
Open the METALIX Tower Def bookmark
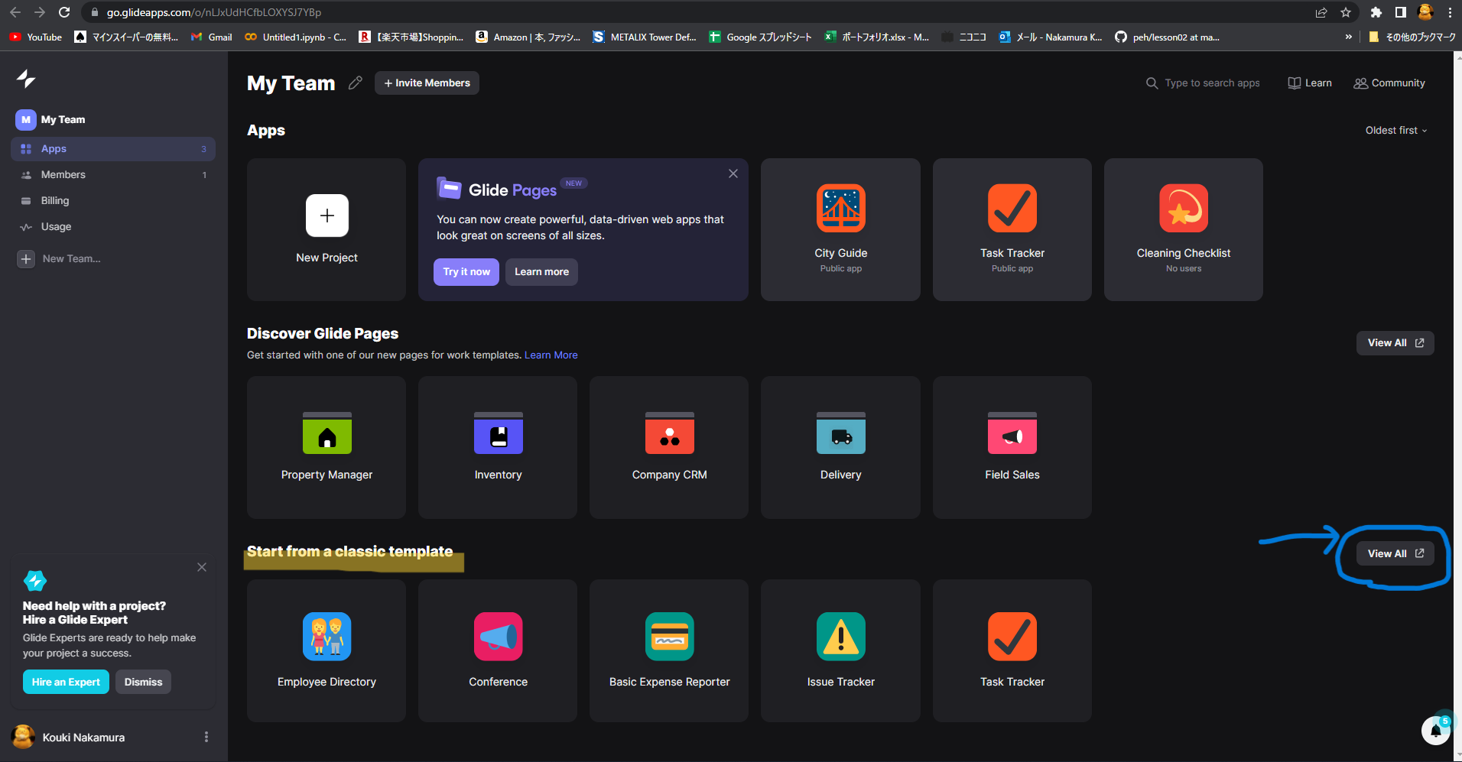tap(645, 37)
